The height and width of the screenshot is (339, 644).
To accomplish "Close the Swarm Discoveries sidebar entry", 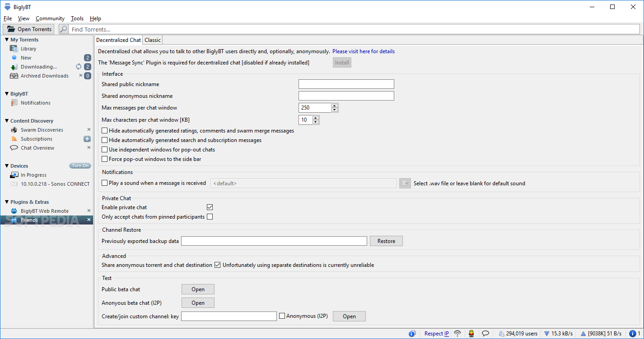I will [89, 129].
